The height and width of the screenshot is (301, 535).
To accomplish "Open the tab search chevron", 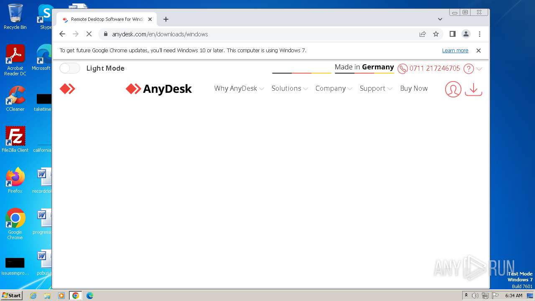I will point(440,19).
